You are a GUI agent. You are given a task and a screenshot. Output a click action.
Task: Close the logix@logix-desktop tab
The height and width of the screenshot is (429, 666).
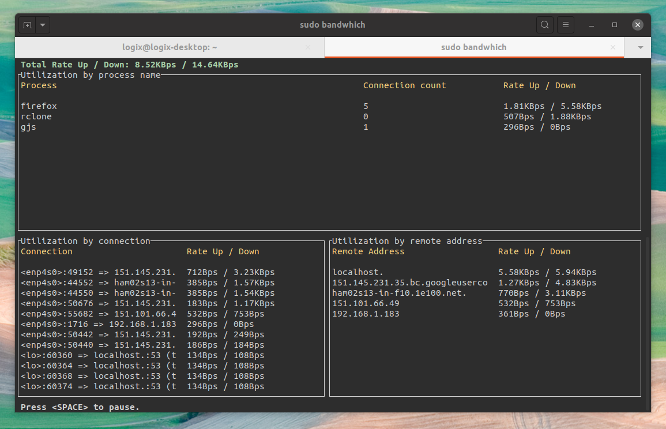[308, 47]
